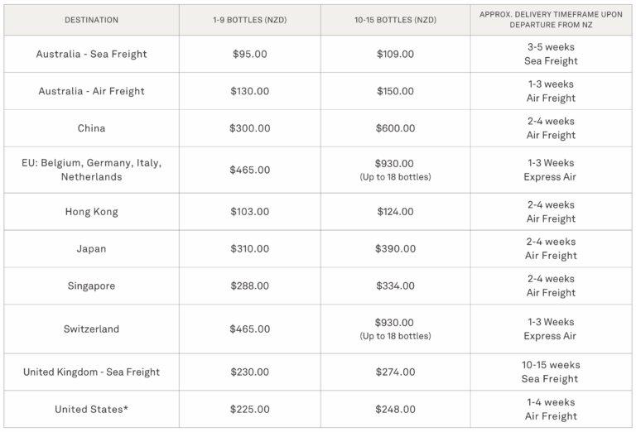Select the $600.00 price for China
This screenshot has width=636, height=432.
point(395,128)
